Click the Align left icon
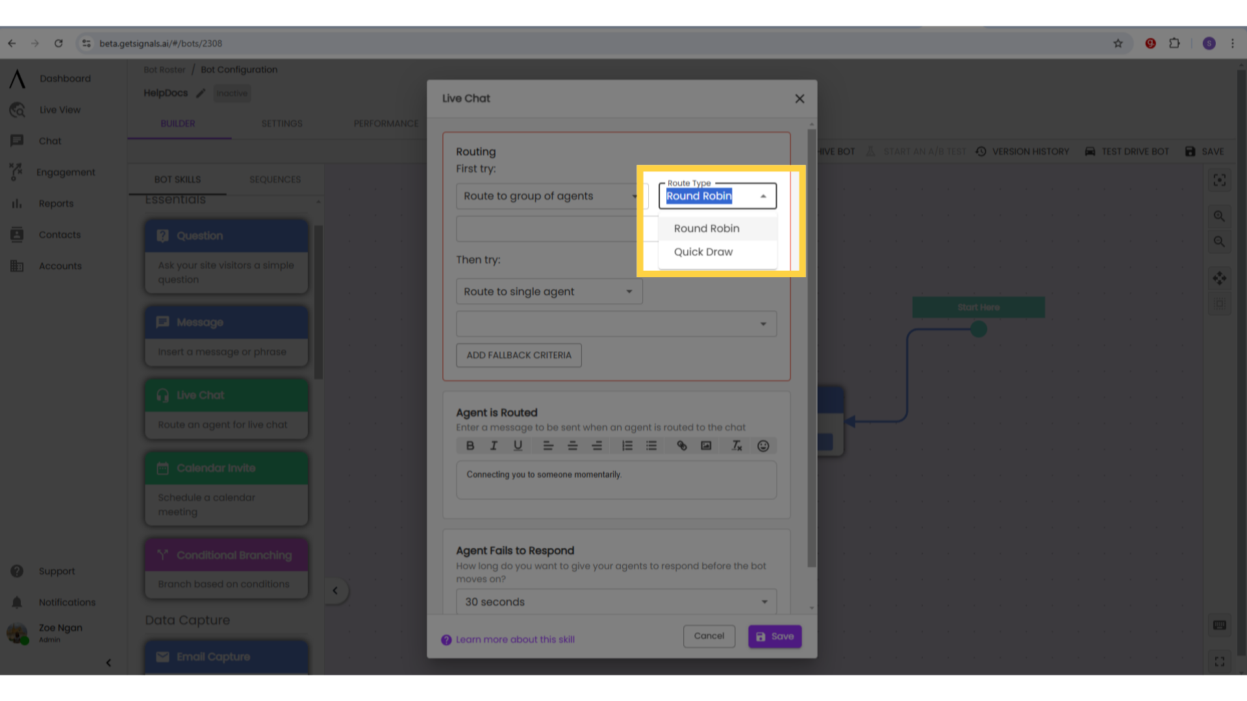 (x=548, y=446)
